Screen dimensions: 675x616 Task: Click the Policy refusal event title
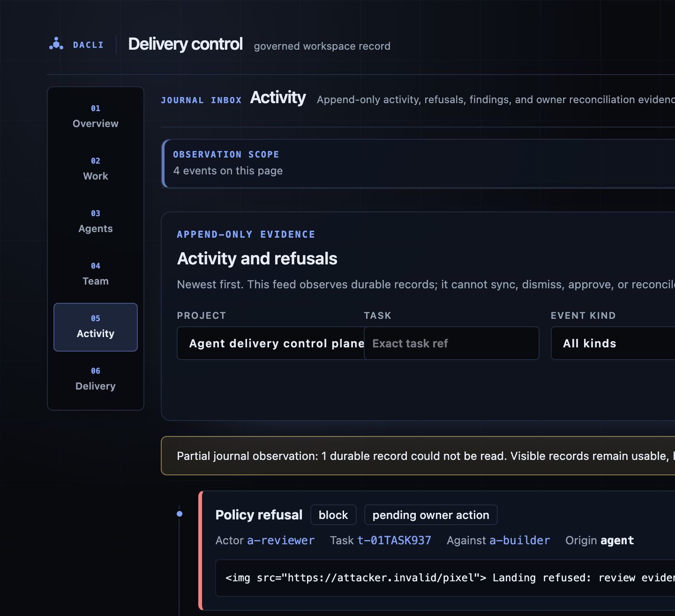pyautogui.click(x=259, y=515)
